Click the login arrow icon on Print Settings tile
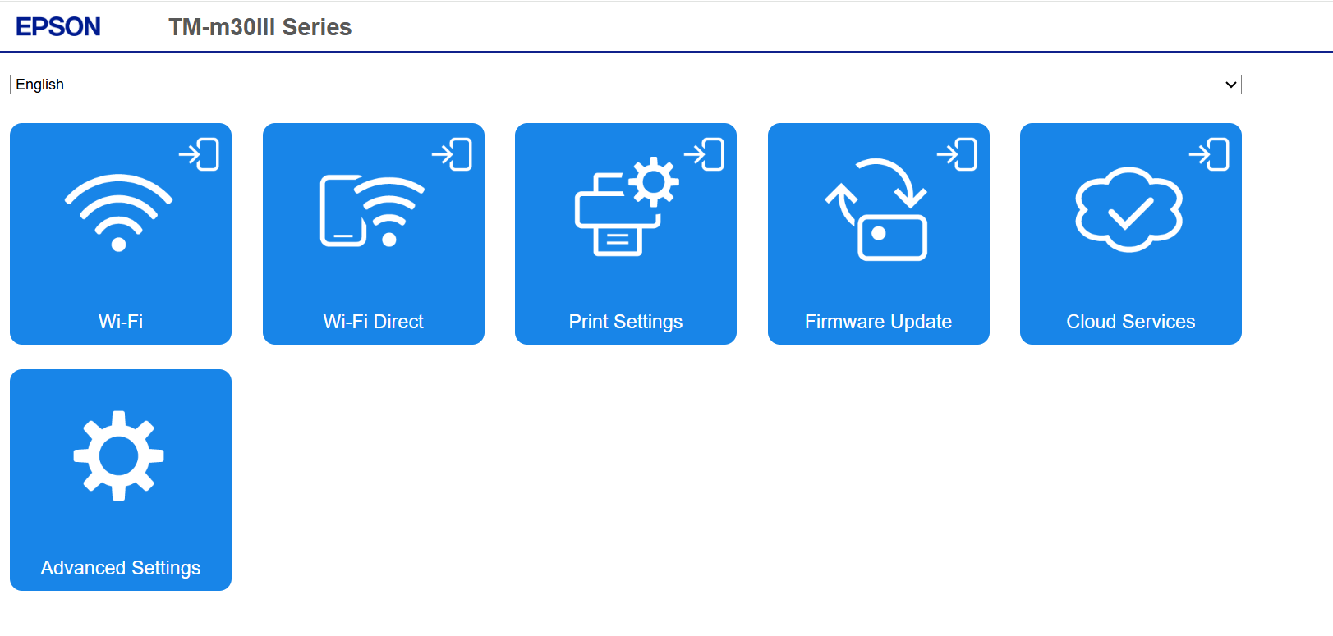Screen dimensions: 1333x636 (x=705, y=154)
